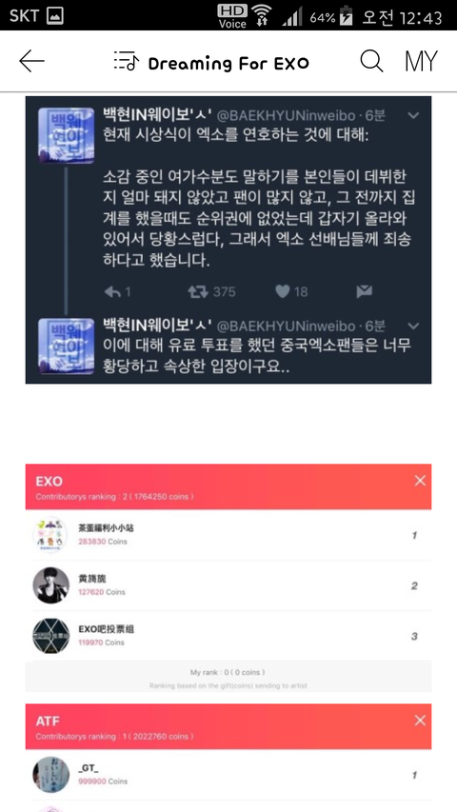Expand the second tweet's chevron menu

click(x=413, y=327)
